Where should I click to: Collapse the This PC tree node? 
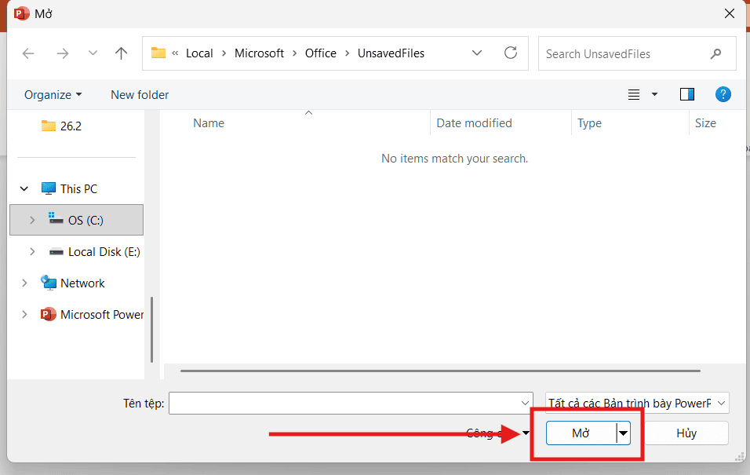(24, 188)
